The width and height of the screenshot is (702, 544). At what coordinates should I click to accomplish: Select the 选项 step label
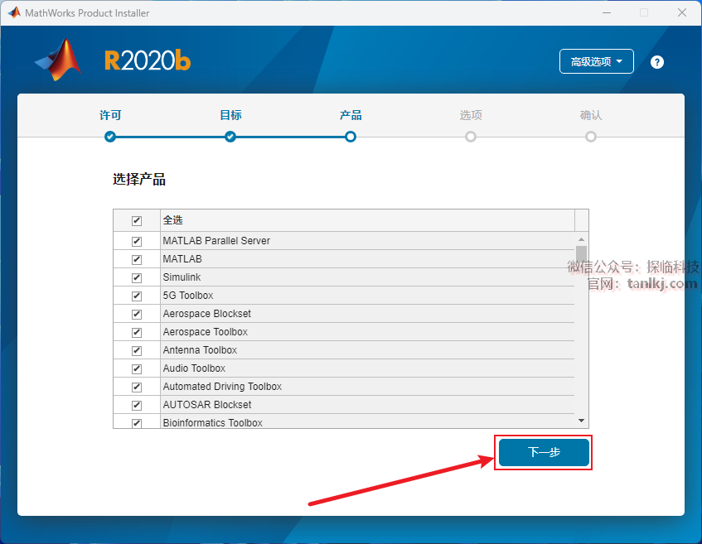(x=471, y=115)
